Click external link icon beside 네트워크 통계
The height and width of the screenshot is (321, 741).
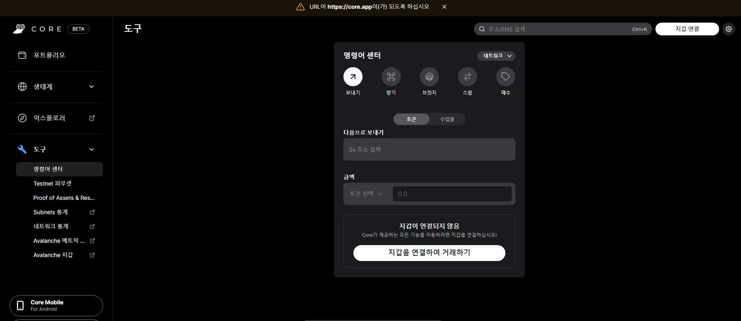point(92,226)
